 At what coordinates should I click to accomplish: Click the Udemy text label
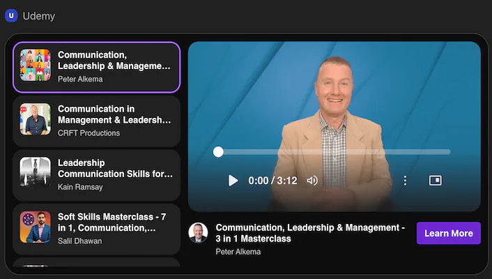[38, 16]
